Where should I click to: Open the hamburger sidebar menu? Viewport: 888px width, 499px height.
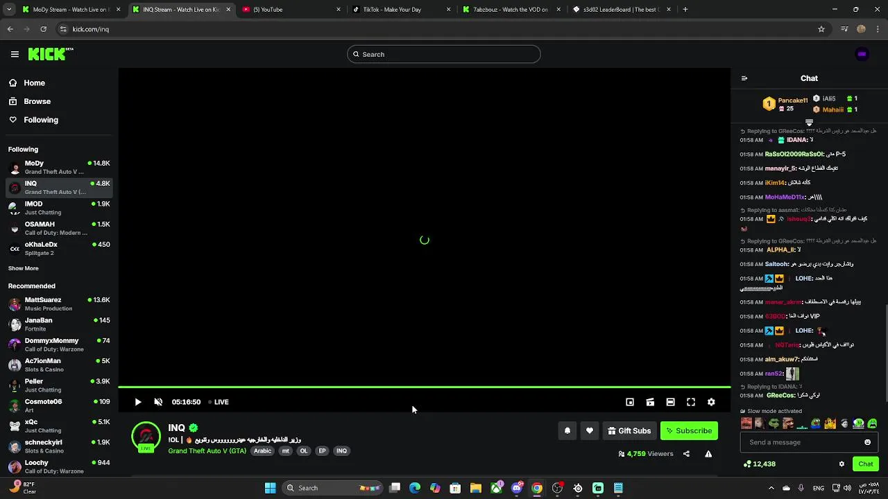point(15,54)
